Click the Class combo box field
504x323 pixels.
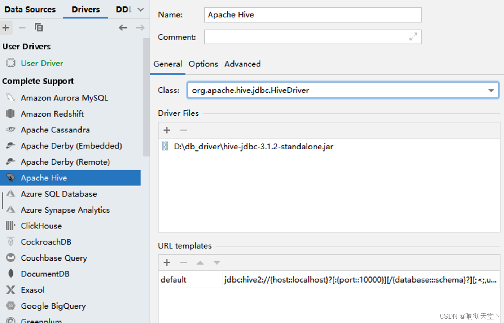343,90
